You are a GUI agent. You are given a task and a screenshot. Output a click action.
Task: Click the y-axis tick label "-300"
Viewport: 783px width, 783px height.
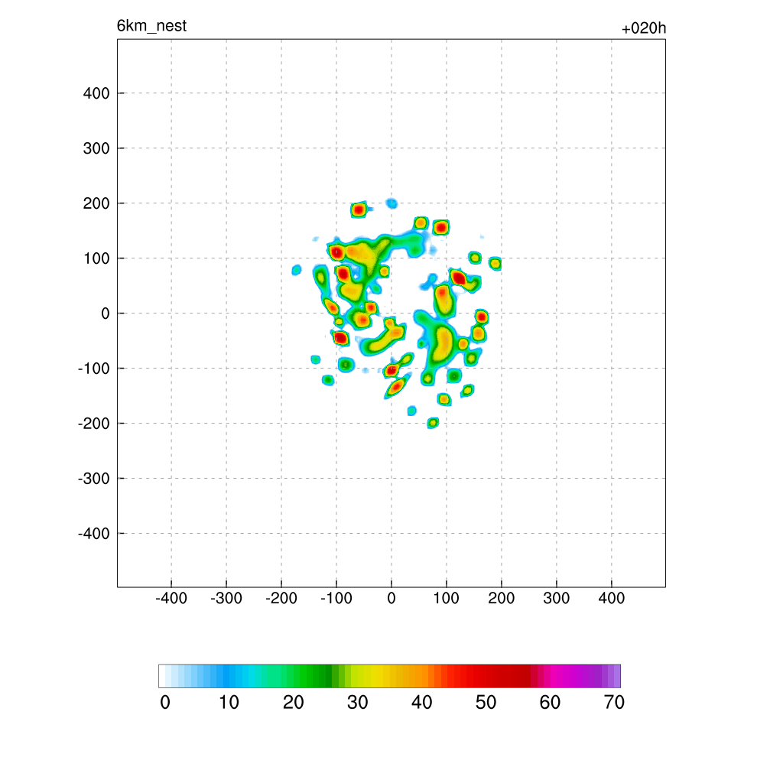(x=94, y=479)
